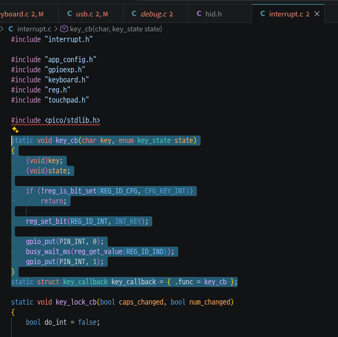Click the return; statement
This screenshot has width=338, height=337.
tap(54, 201)
